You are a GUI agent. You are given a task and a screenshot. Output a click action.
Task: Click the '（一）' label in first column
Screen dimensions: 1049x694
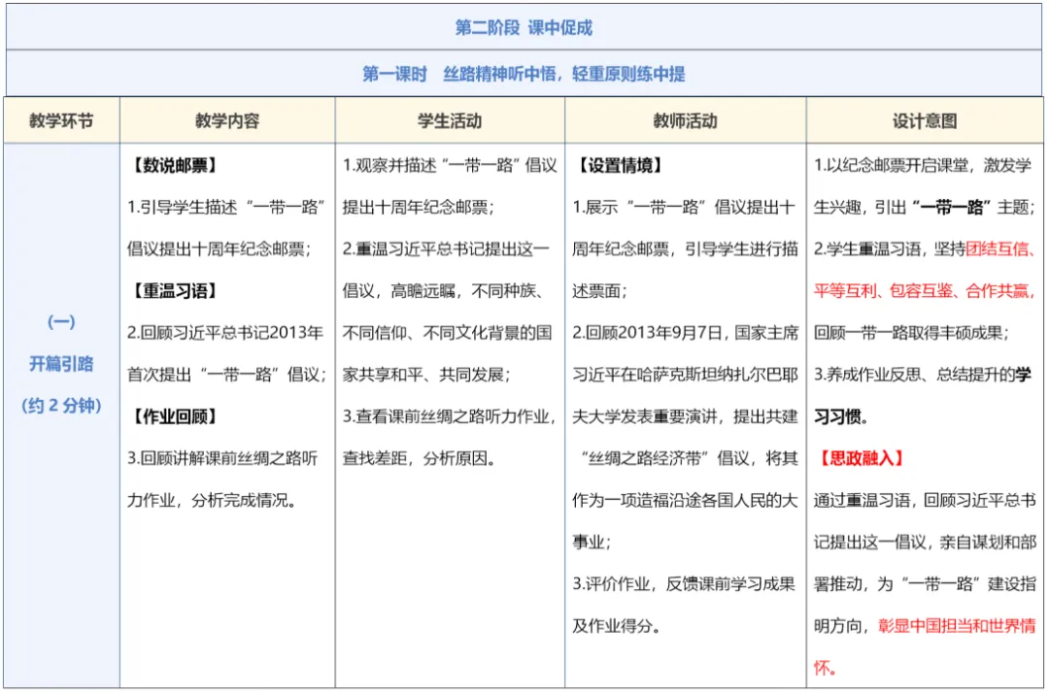coord(61,322)
